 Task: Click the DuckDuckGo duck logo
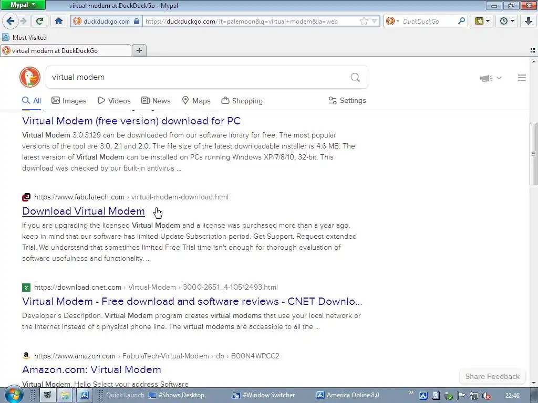[x=30, y=77]
